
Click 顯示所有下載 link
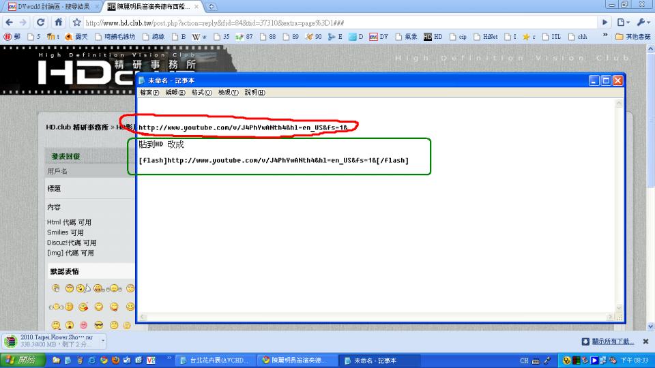tap(613, 341)
